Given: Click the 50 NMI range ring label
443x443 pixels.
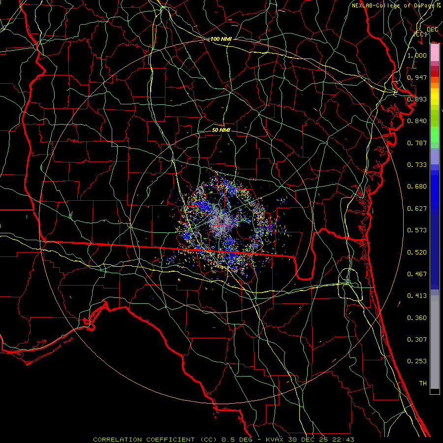Looking at the screenshot, I should pos(221,130).
